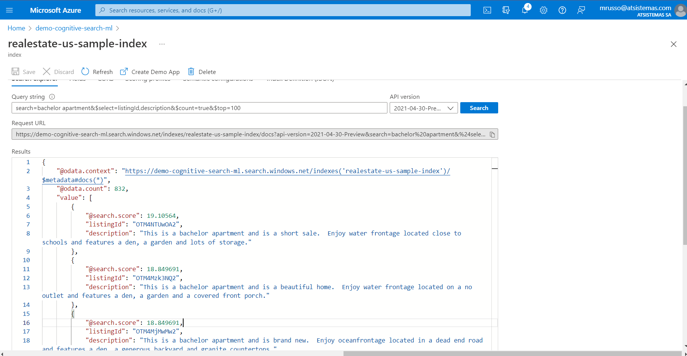Click the vertical page scrollbar
Image resolution: width=687 pixels, height=356 pixels.
(x=685, y=175)
